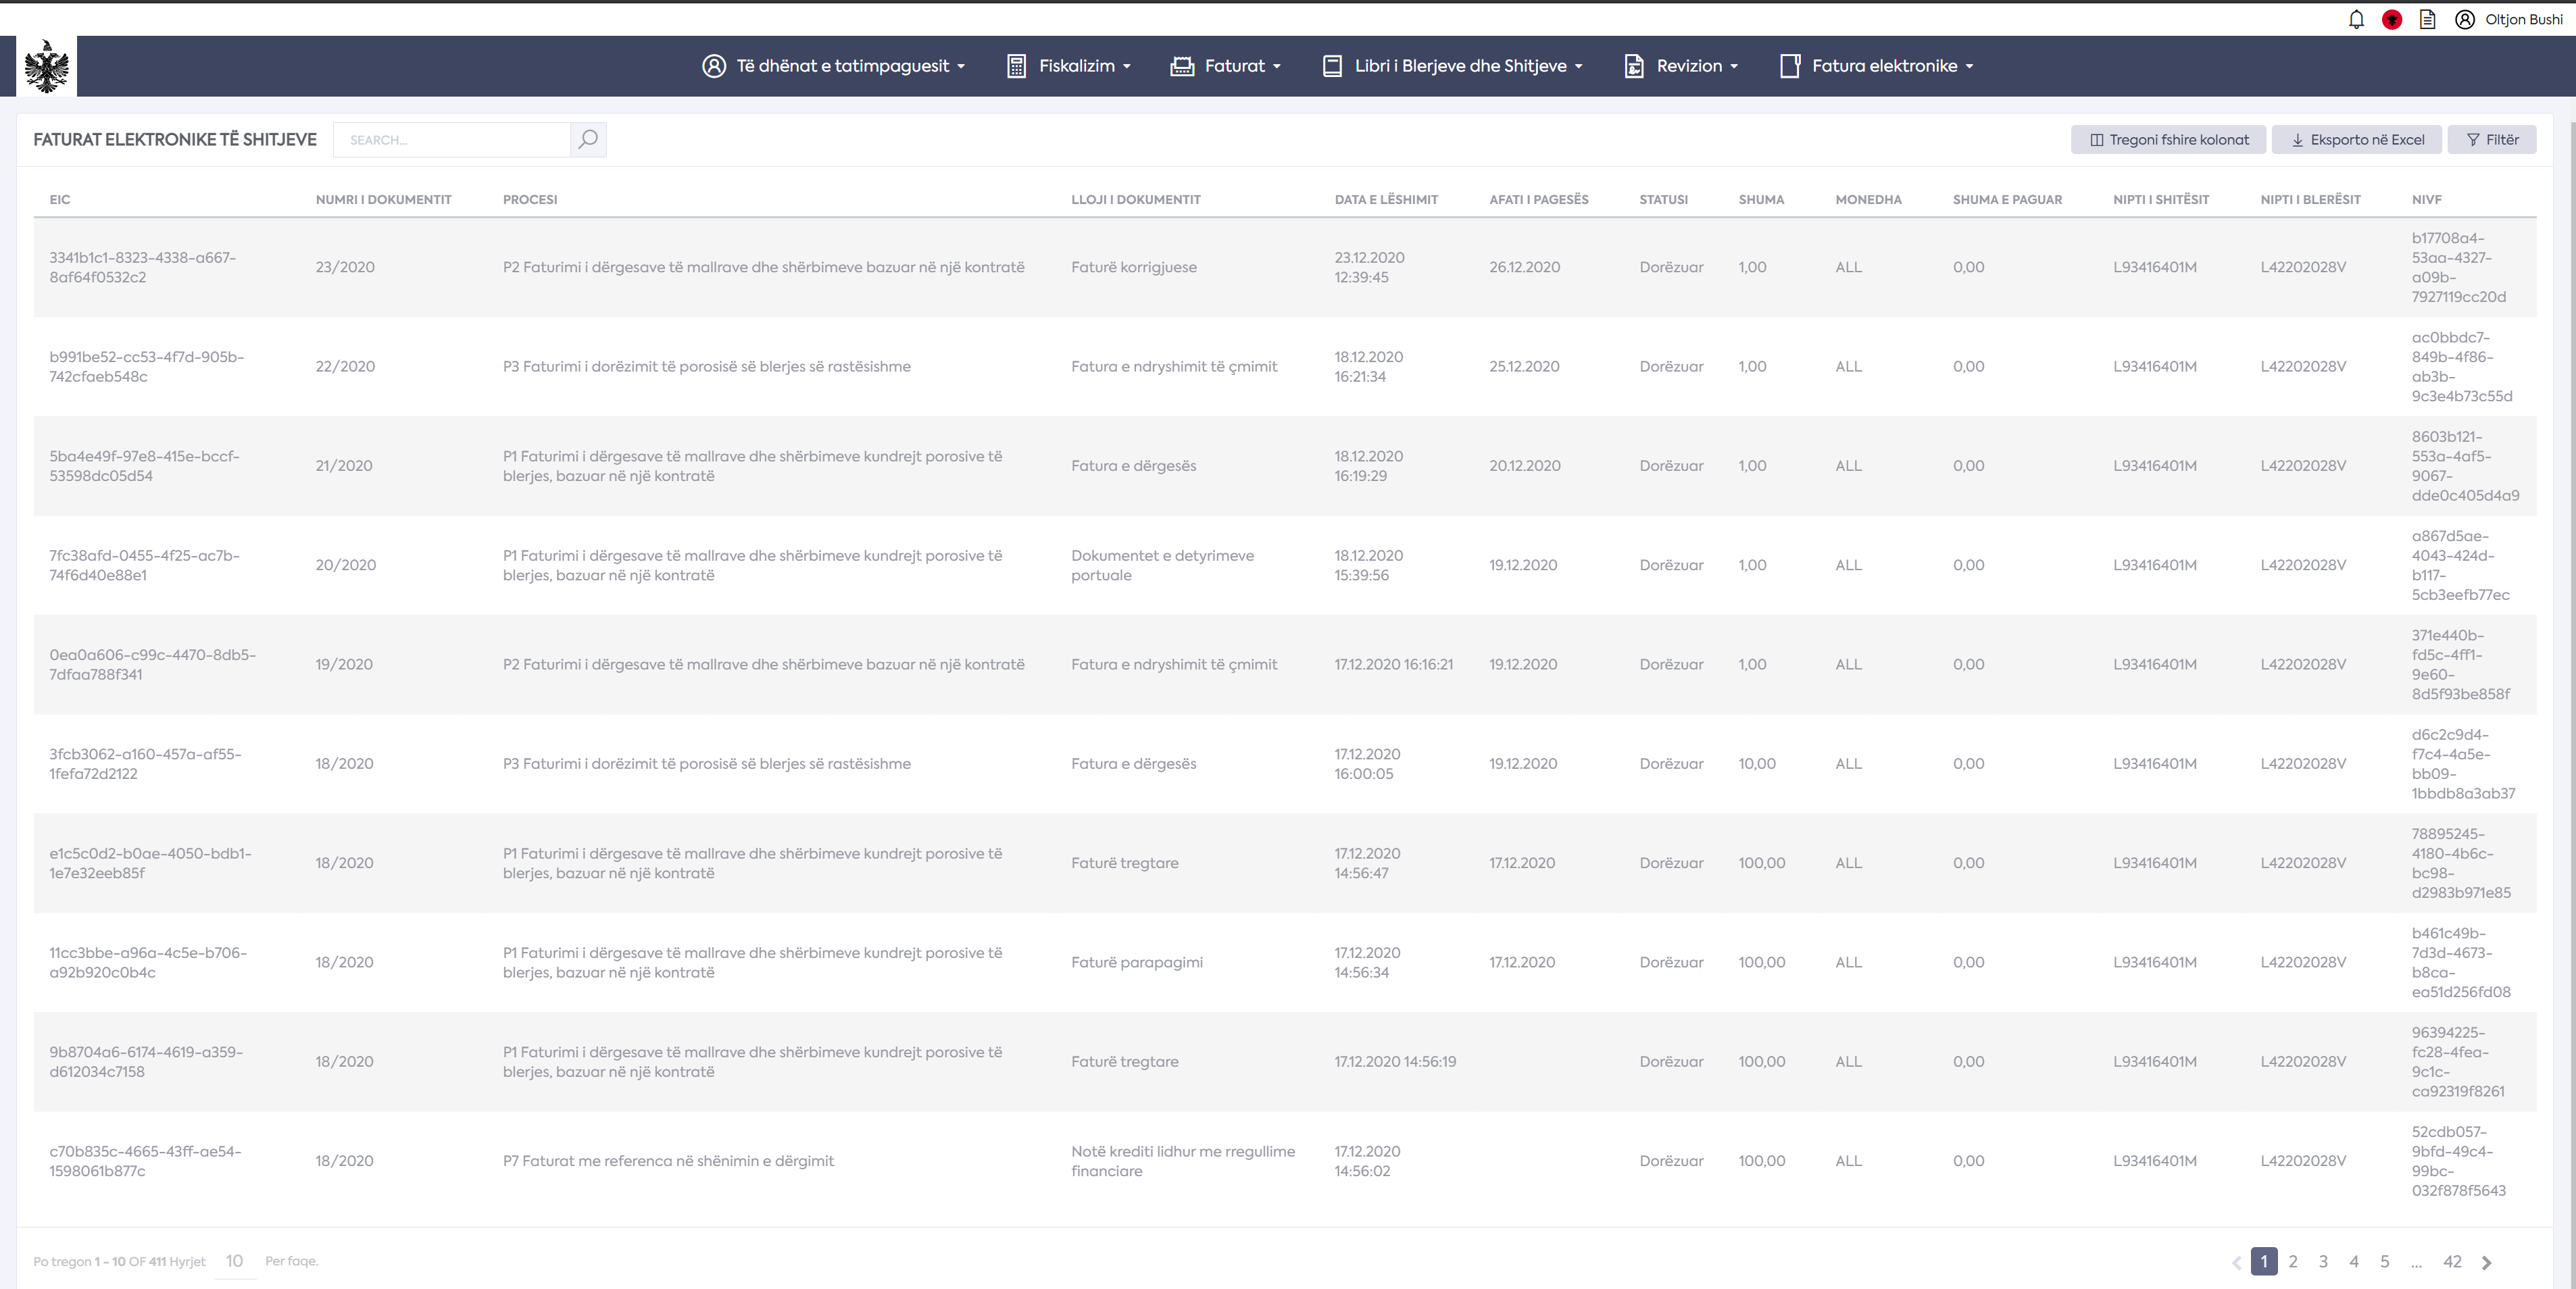Image resolution: width=2576 pixels, height=1289 pixels.
Task: Sort by 'NIPTI I SHITËSIT' column header
Action: click(x=2161, y=199)
